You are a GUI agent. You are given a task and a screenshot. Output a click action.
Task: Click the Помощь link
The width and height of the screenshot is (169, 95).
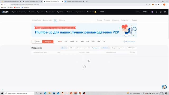tap(99, 20)
